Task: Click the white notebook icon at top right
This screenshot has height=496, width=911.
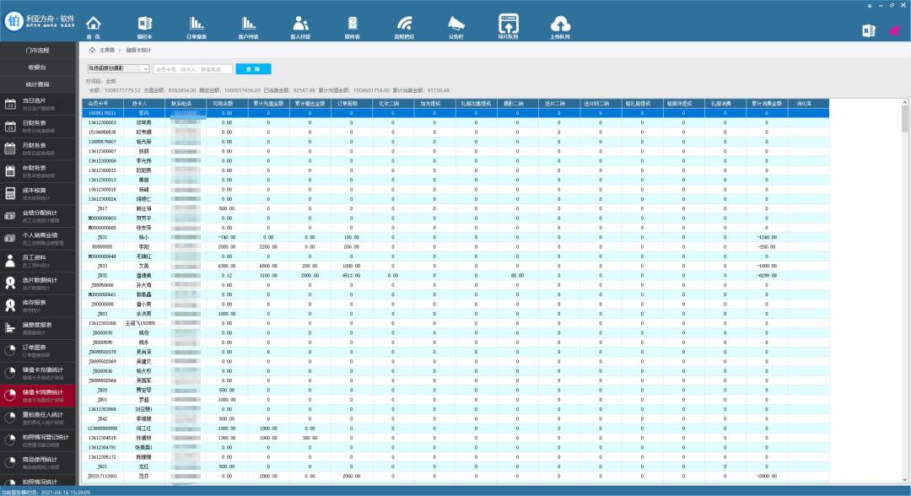Action: 869,30
